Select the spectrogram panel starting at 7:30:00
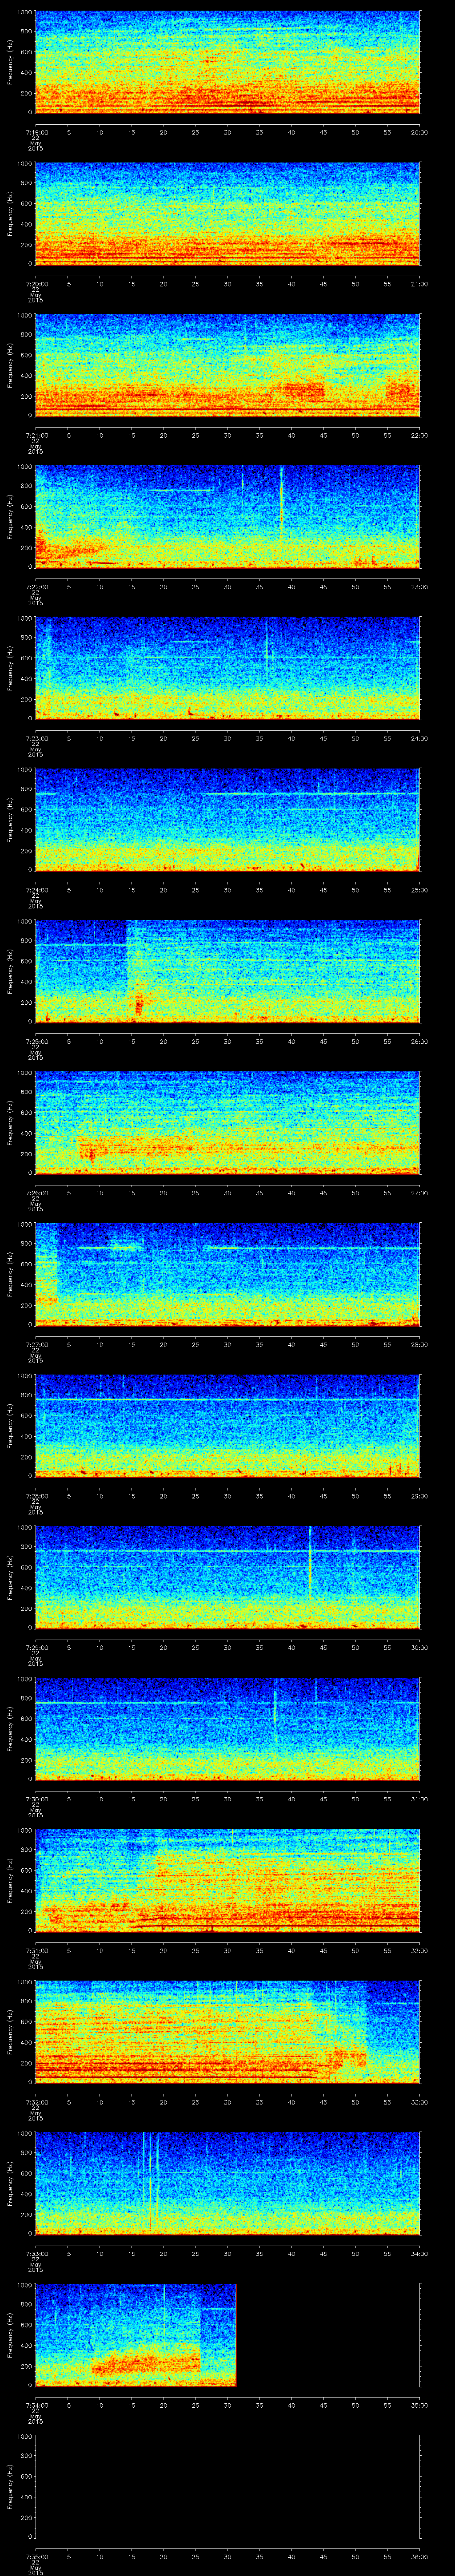 coord(228,1729)
